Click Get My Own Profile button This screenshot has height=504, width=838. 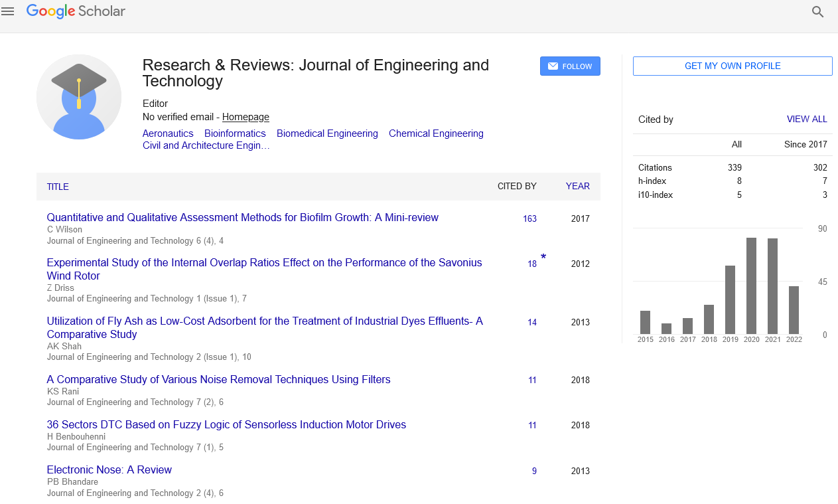(732, 66)
